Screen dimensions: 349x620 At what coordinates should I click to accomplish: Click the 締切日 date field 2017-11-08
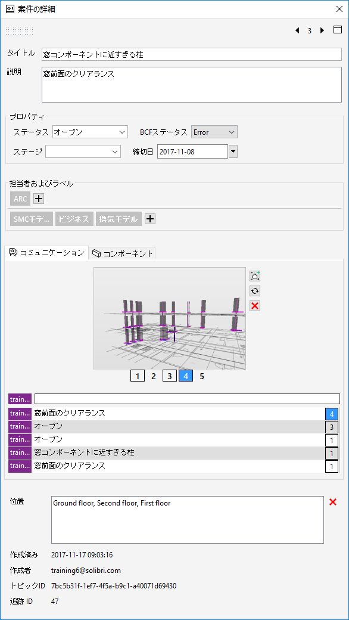[x=192, y=151]
